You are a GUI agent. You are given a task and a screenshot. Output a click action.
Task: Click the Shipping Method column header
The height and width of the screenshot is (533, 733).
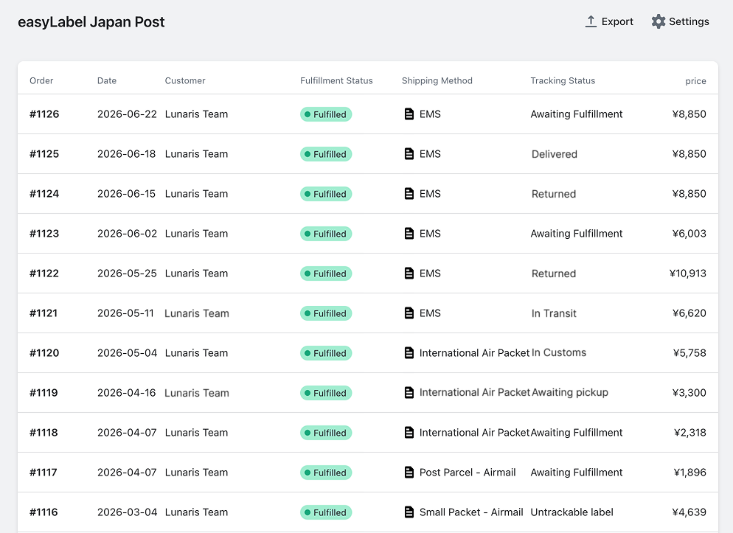click(x=437, y=81)
